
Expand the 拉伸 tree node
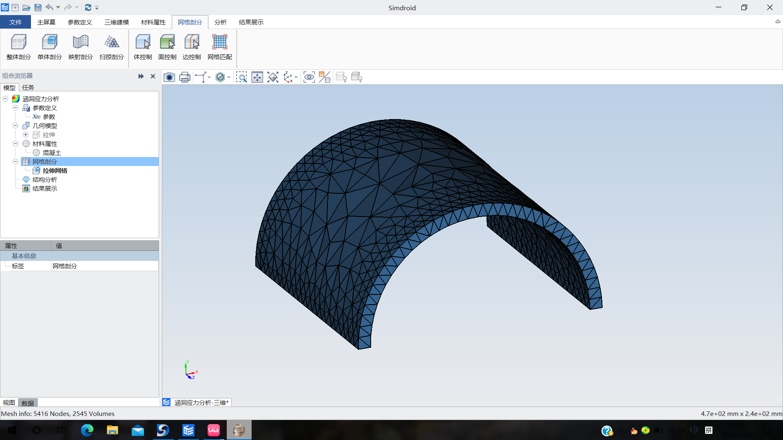pyautogui.click(x=26, y=135)
